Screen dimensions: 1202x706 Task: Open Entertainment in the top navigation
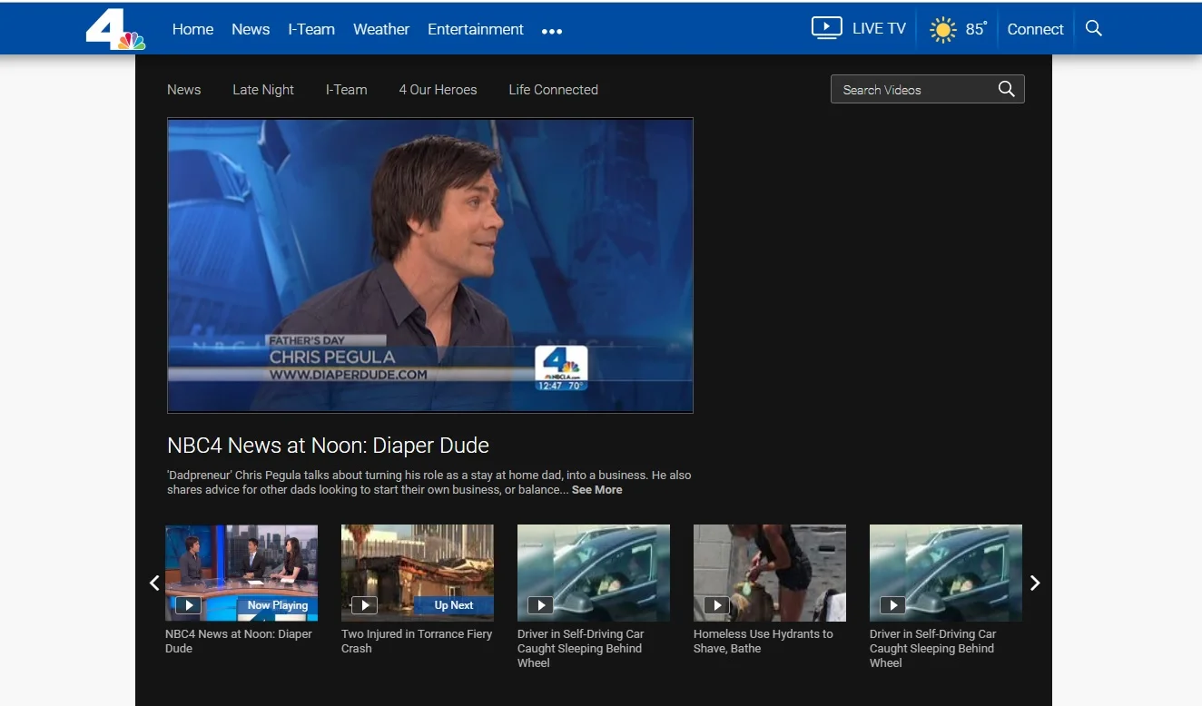[x=476, y=29]
